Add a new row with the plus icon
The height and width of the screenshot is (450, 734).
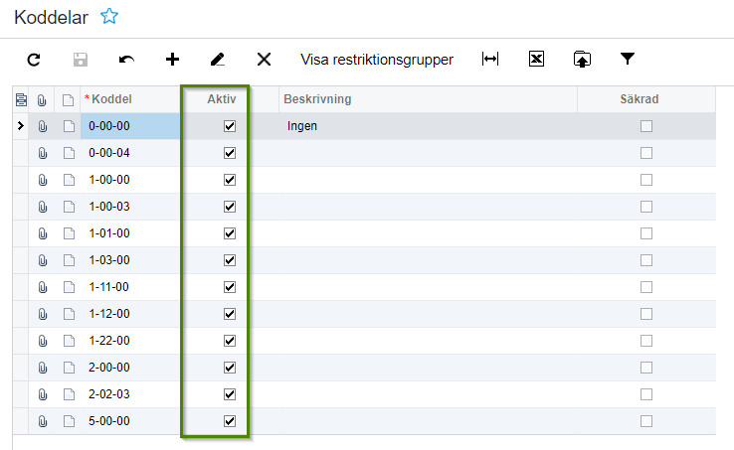pos(172,60)
